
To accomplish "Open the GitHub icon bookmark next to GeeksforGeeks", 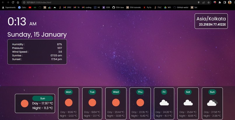I will point(40,7).
